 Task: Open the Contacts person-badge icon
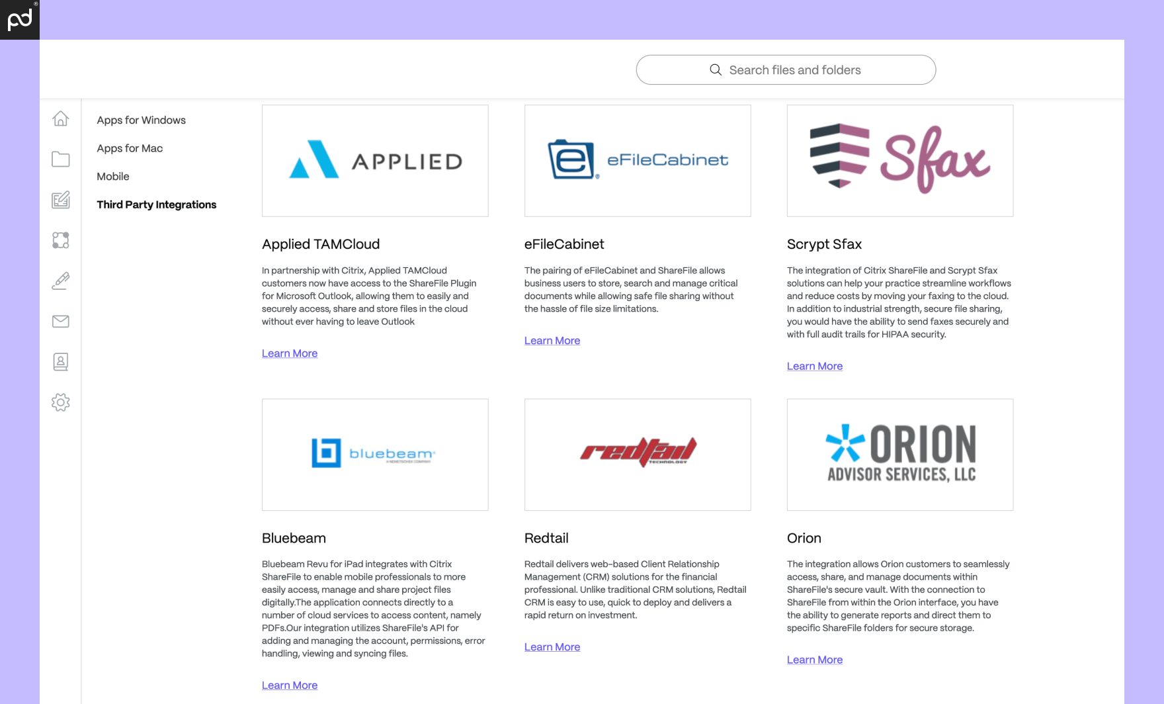60,362
